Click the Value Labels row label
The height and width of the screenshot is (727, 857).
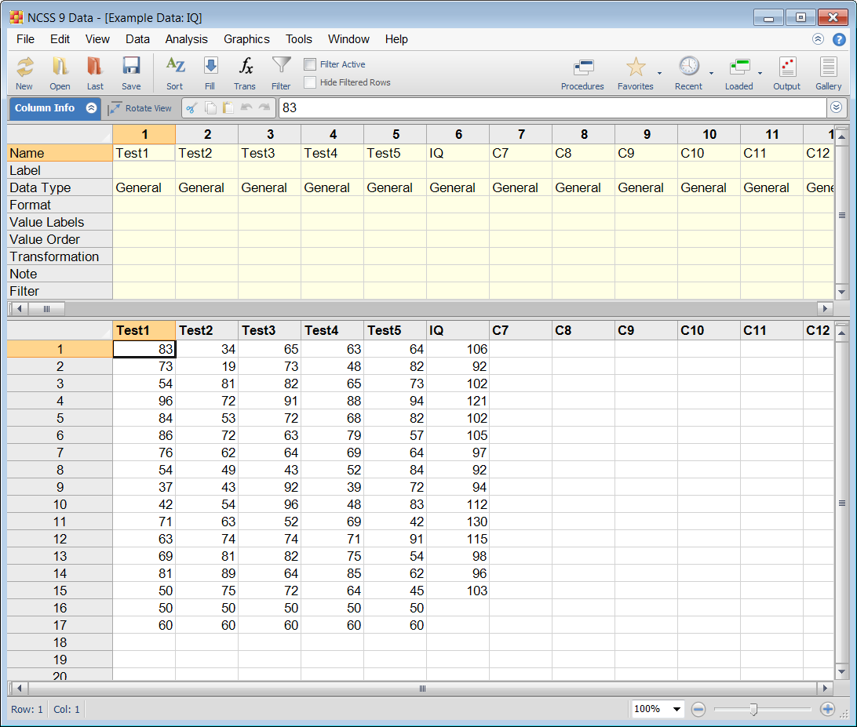60,222
